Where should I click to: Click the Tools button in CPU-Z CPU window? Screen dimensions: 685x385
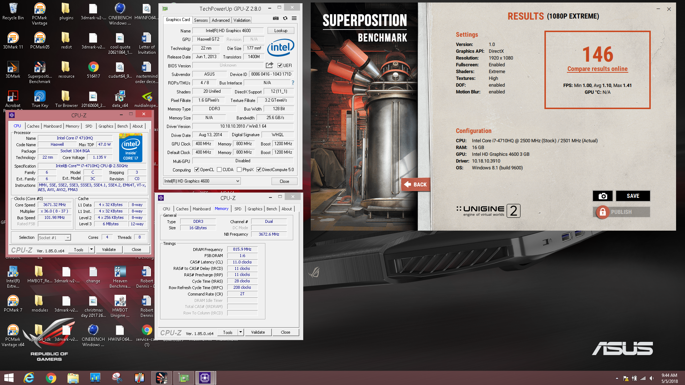click(78, 250)
